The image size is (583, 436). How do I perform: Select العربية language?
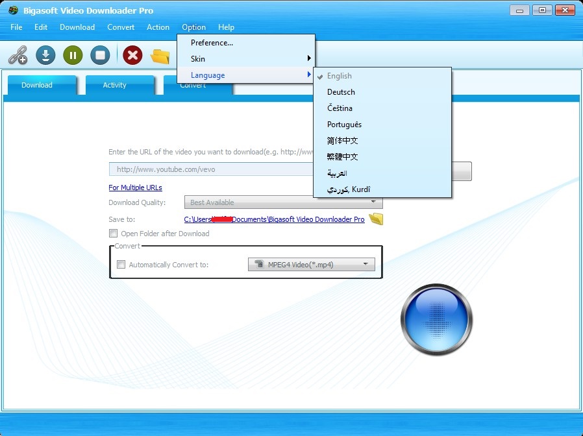tap(382, 173)
